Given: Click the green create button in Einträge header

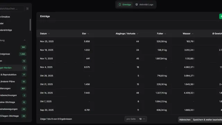Looking at the screenshot, I should [x=221, y=16].
